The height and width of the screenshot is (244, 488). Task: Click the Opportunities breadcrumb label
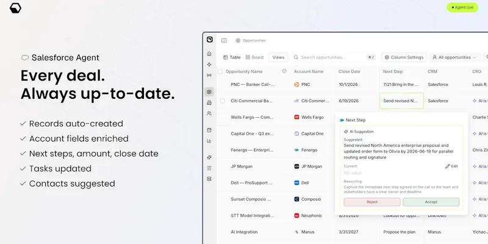pos(254,40)
